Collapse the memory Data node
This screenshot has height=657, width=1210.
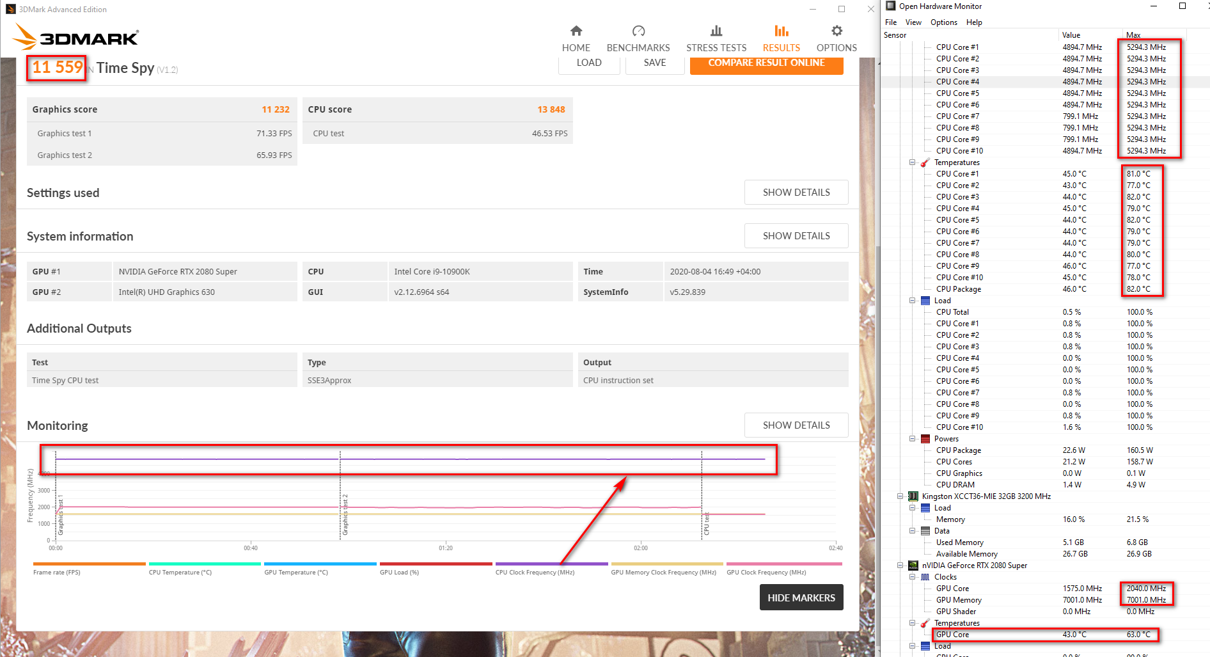point(913,531)
